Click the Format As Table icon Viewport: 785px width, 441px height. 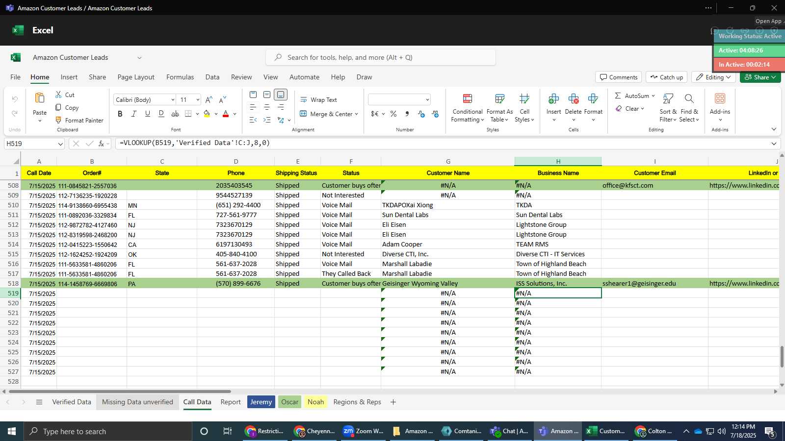click(x=499, y=99)
